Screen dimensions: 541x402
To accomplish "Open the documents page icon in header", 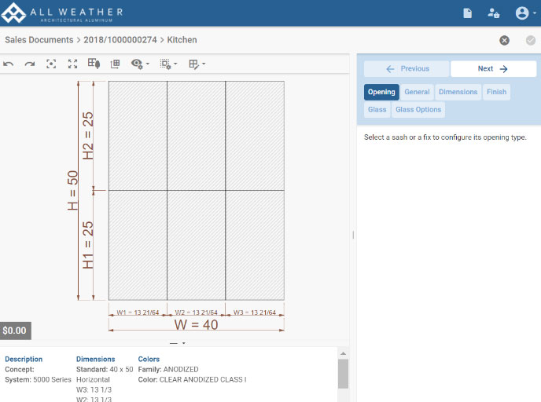I will click(468, 13).
